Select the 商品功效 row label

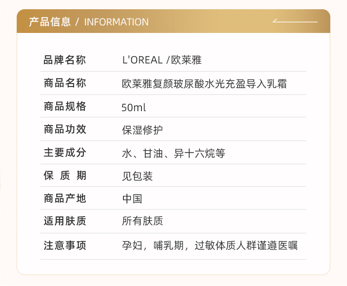pos(65,129)
